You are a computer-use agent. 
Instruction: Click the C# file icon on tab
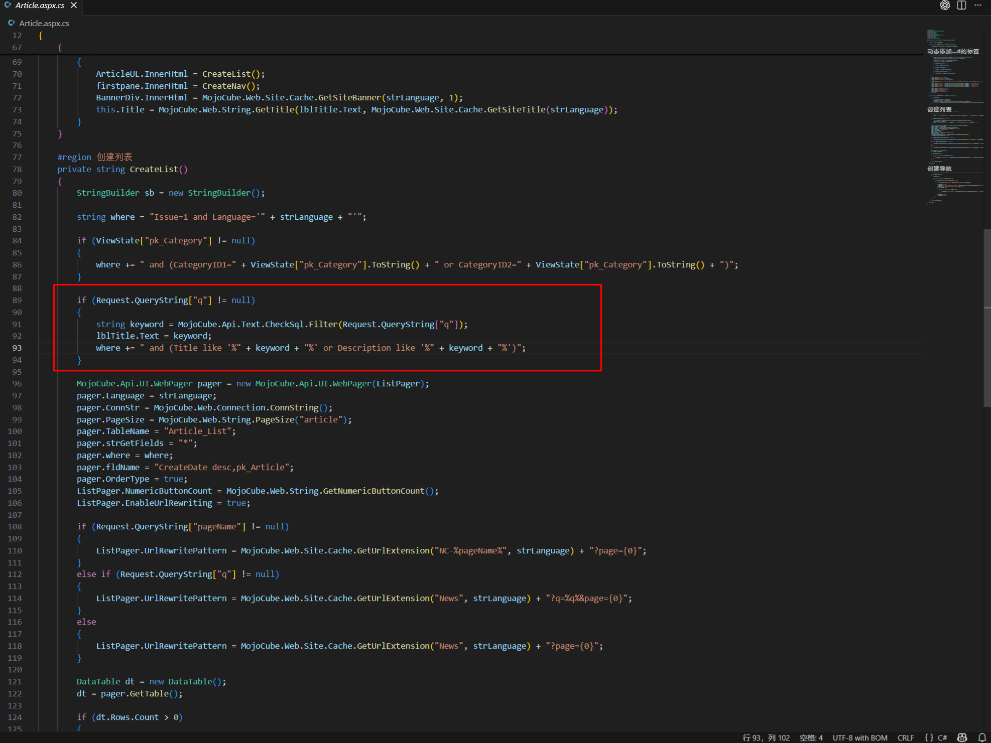click(8, 6)
